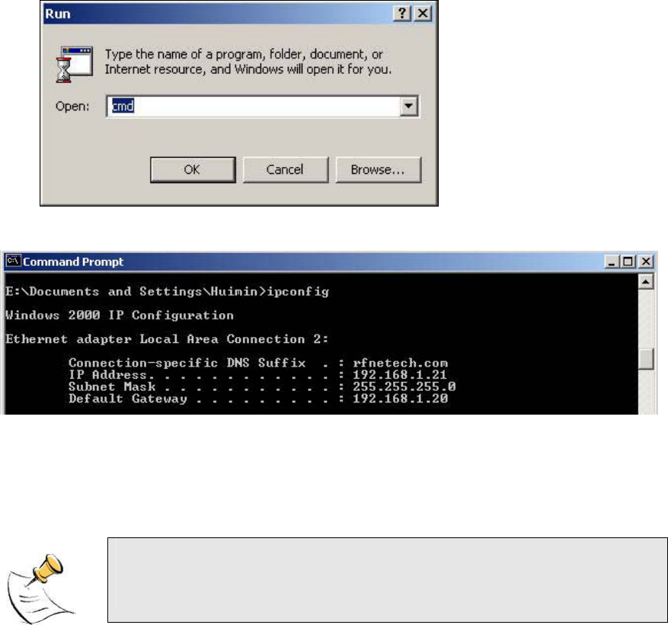Click the Run dialog help question-mark button
The width and height of the screenshot is (668, 625).
(401, 13)
